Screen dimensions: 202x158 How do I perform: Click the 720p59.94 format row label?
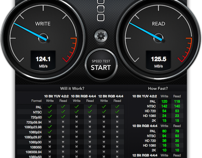click(x=34, y=122)
